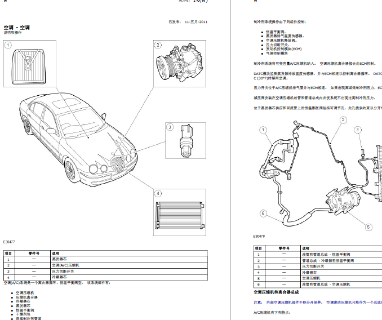Click '冷凝器芯' in right table row 4
Image resolution: width=382 pixels, height=320 pixels.
pyautogui.click(x=310, y=273)
